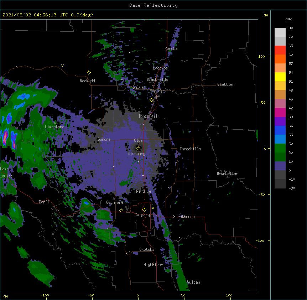Click the Banff label
307x300 pixels.
click(44, 202)
